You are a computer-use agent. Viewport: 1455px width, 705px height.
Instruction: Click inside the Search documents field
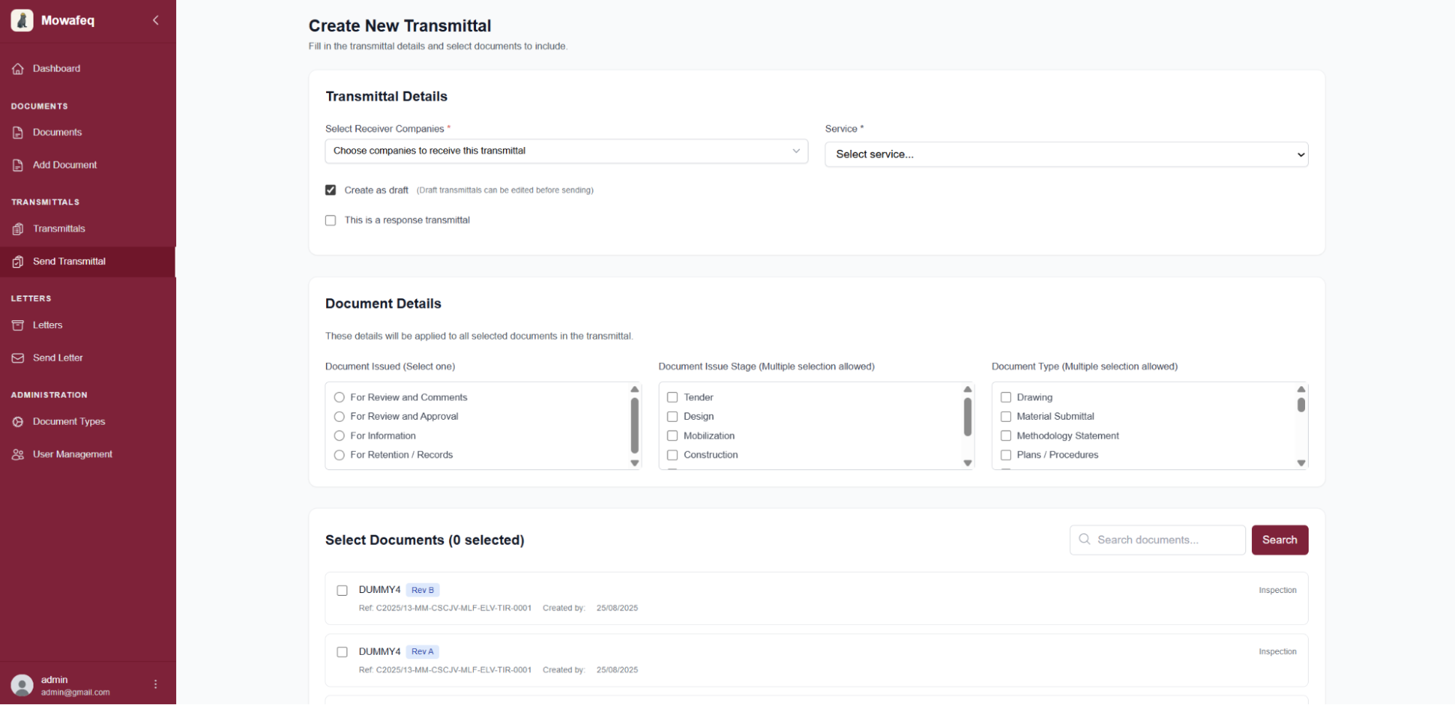1157,539
